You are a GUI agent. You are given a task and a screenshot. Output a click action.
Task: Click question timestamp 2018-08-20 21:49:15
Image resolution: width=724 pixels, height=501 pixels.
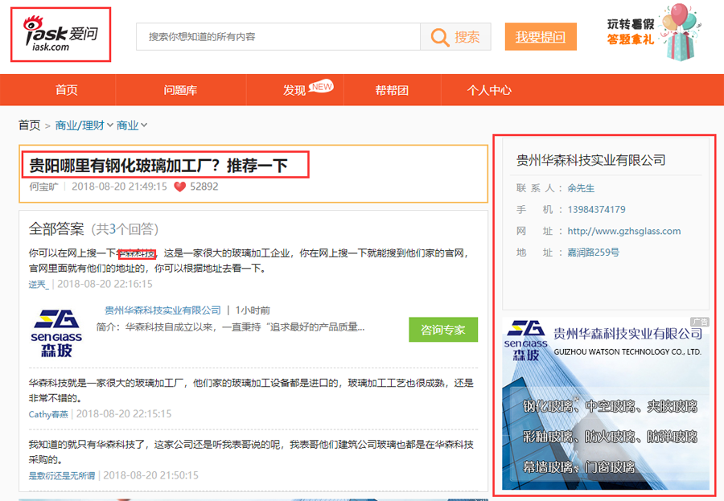(x=119, y=187)
